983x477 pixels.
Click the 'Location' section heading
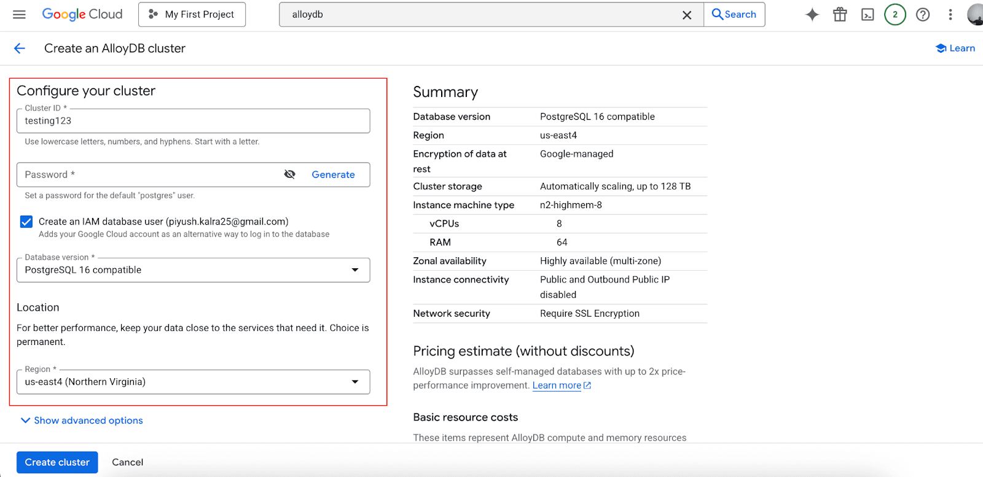coord(38,308)
